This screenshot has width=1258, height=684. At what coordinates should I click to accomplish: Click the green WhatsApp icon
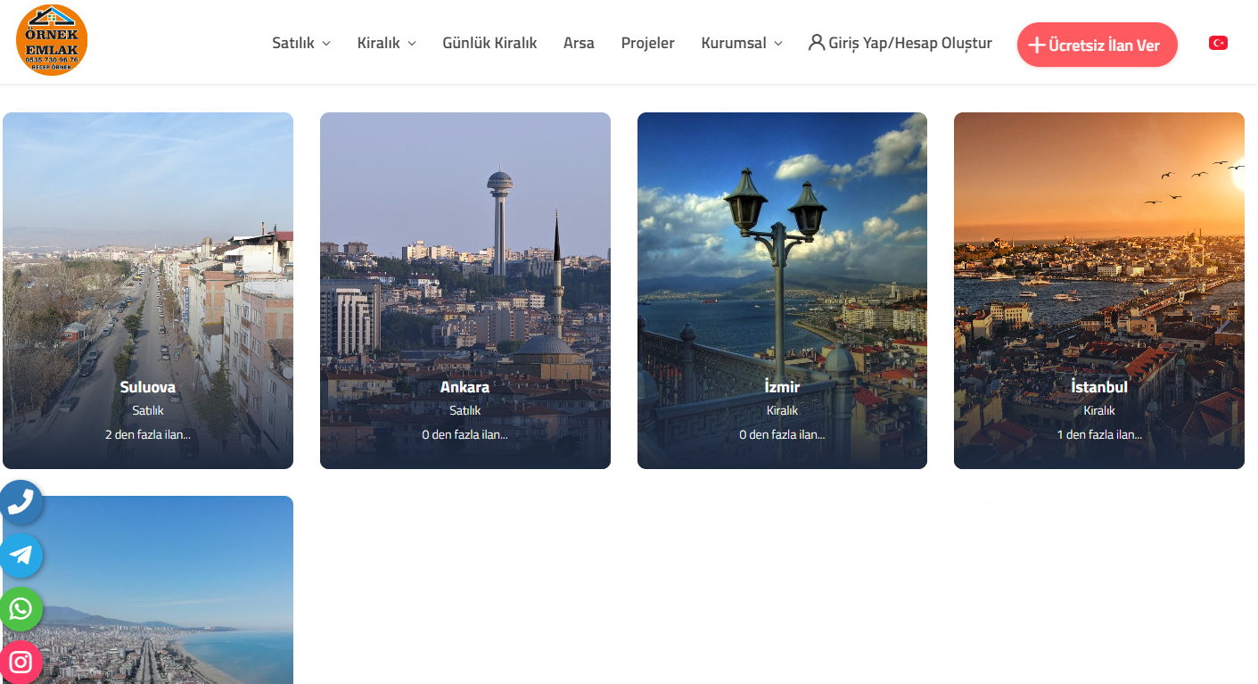pyautogui.click(x=21, y=609)
